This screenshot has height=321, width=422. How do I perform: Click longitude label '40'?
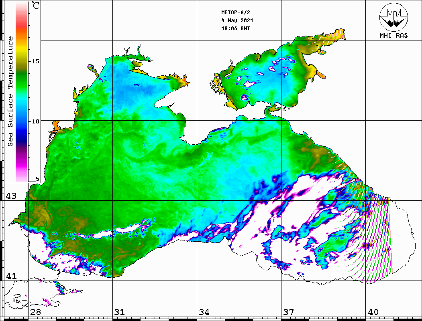click(x=373, y=312)
